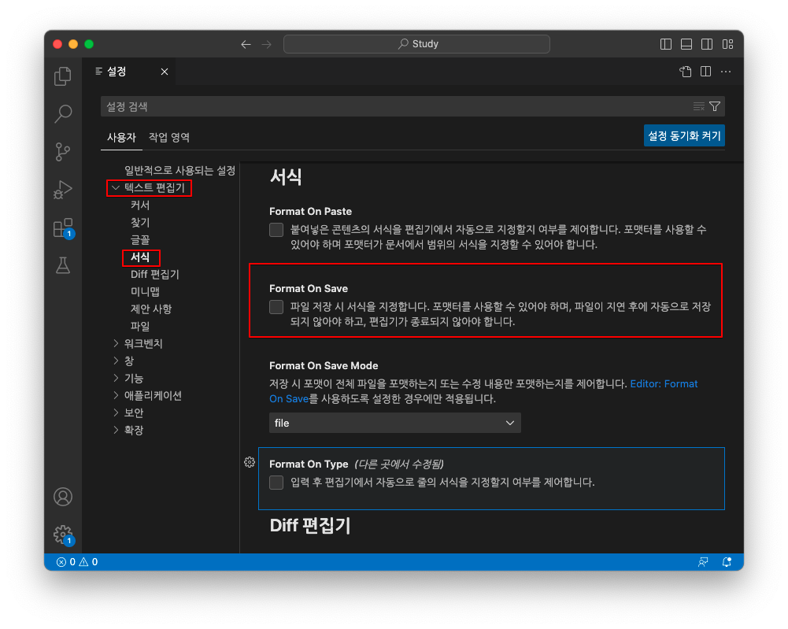The height and width of the screenshot is (629, 788).
Task: Click the Format On Type setting title
Action: click(309, 464)
